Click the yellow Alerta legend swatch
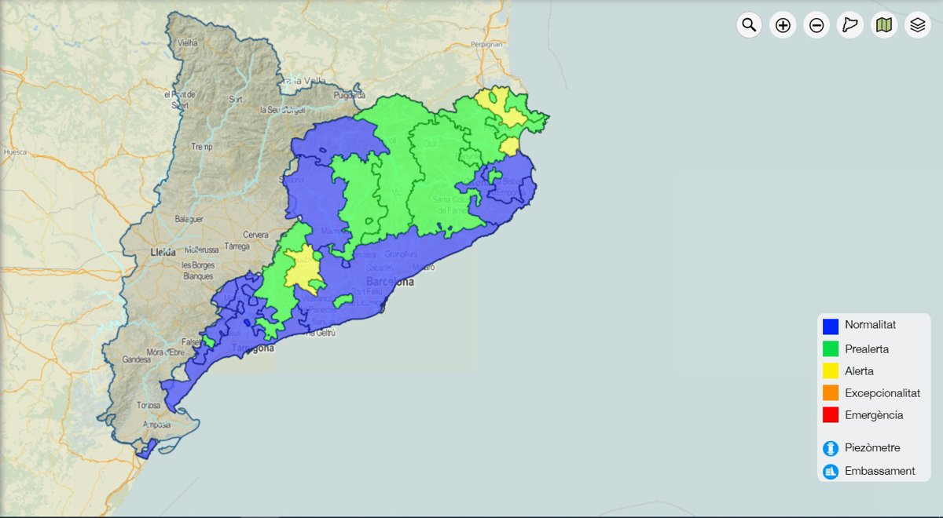The image size is (943, 518). 831,370
